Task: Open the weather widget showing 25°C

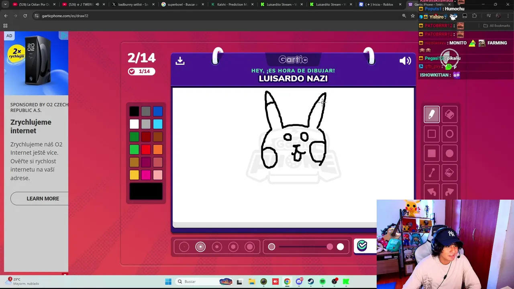Action: (23, 281)
